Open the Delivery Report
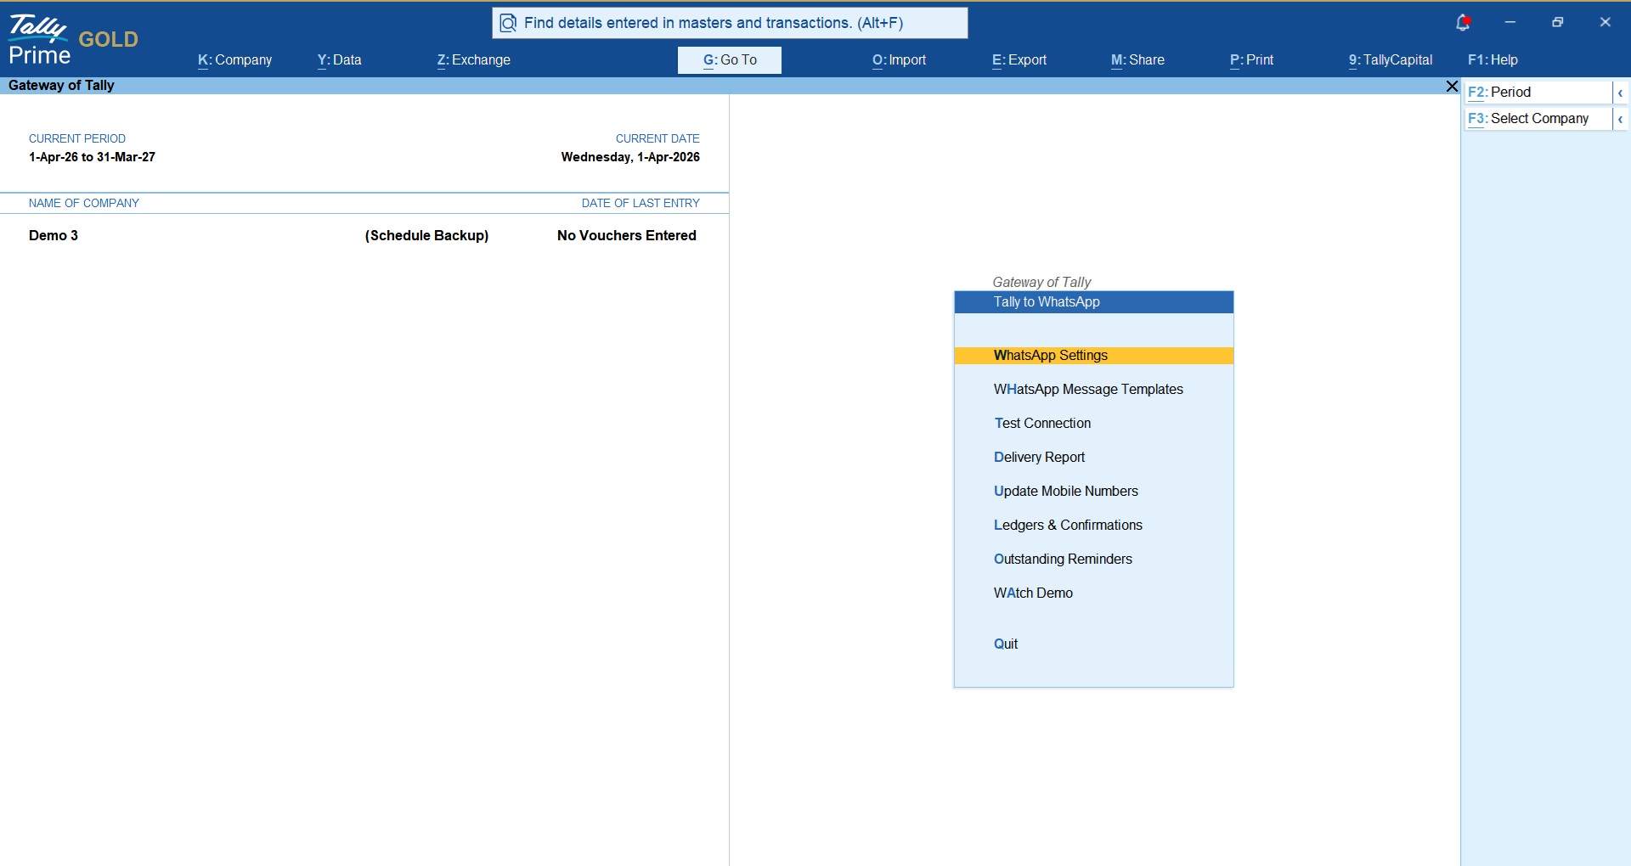 1039,458
